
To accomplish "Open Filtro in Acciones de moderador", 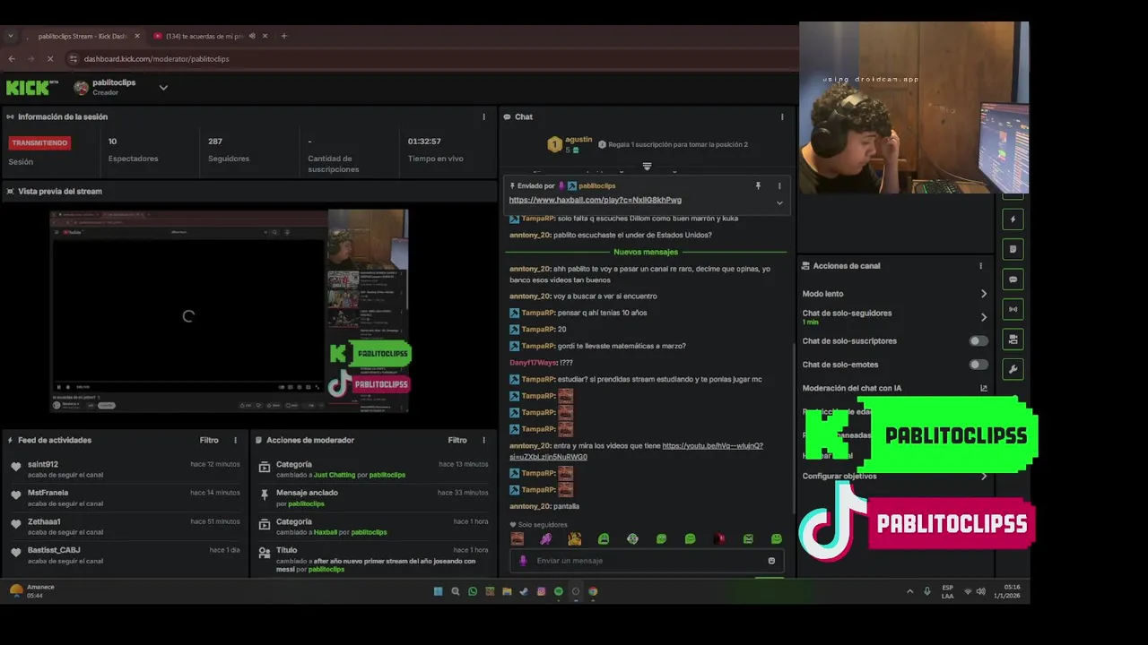I will point(457,440).
